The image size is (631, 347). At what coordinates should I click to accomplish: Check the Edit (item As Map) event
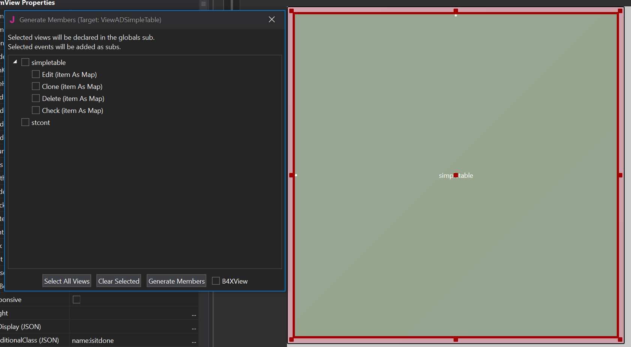[x=36, y=74]
